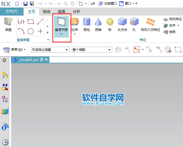This screenshot has width=183, height=147.
Task: Open the dropdown beside the top datum plane icon
Action: 86,4
